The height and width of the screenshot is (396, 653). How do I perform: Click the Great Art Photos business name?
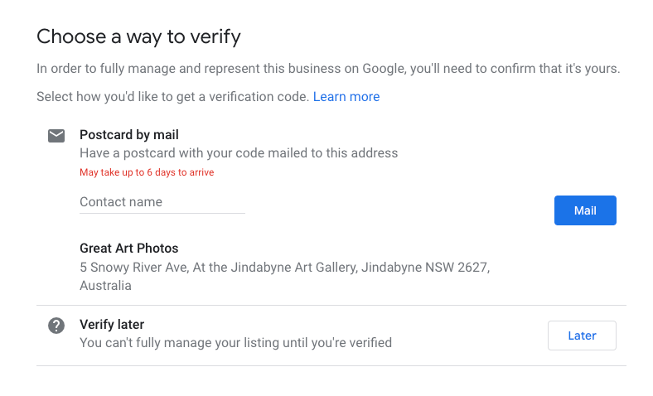point(129,249)
